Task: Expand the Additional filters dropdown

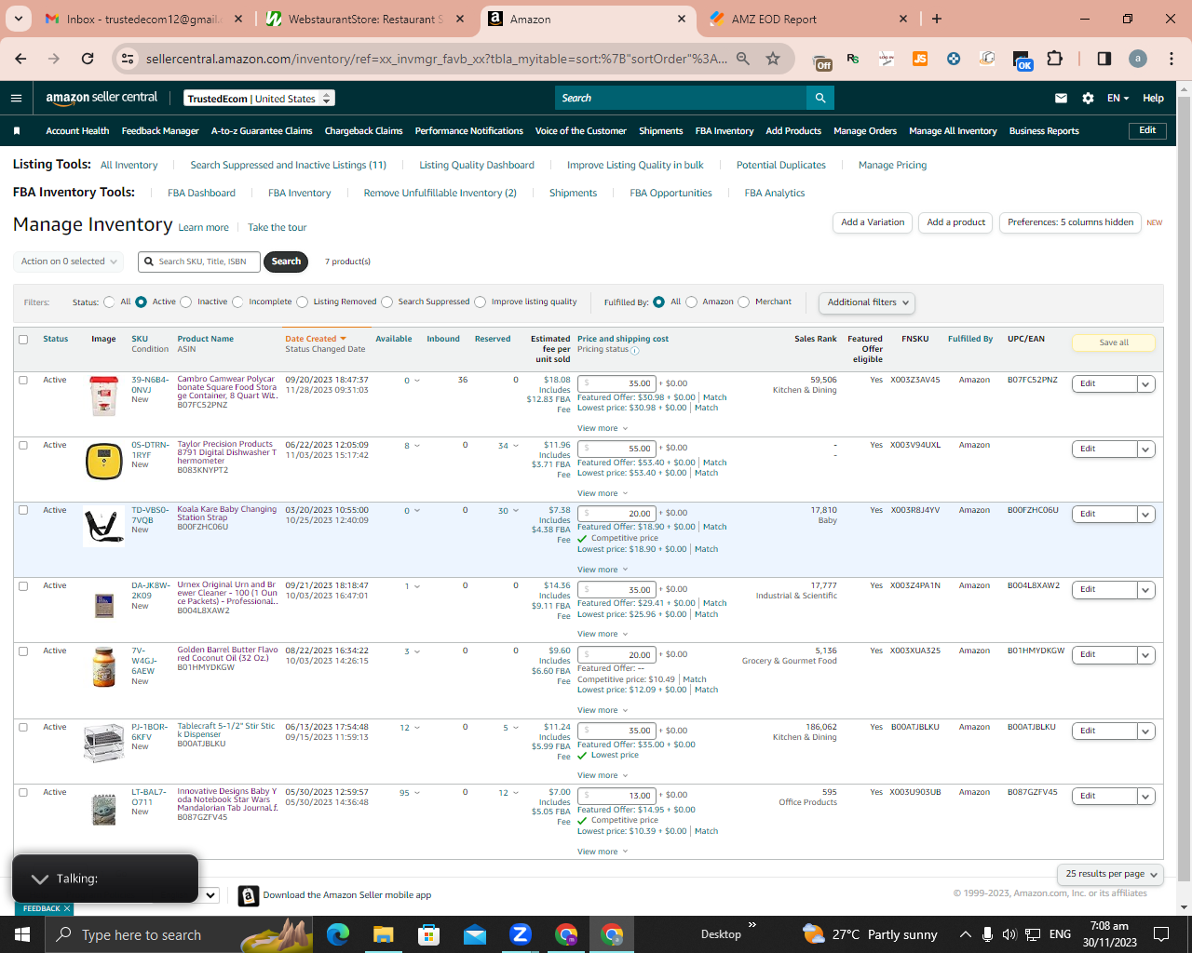Action: pyautogui.click(x=866, y=302)
